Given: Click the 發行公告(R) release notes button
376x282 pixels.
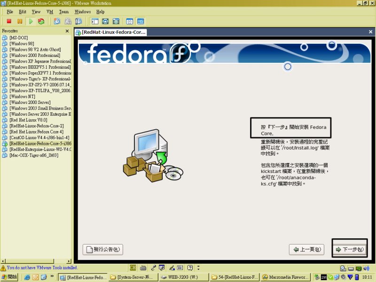Looking at the screenshot, I should pyautogui.click(x=103, y=250).
